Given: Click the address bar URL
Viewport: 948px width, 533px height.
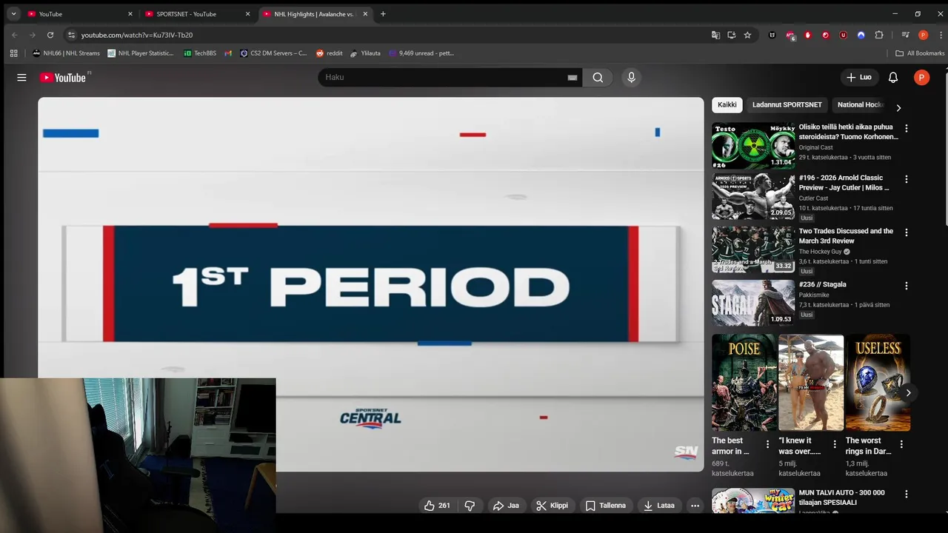Looking at the screenshot, I should 137,35.
